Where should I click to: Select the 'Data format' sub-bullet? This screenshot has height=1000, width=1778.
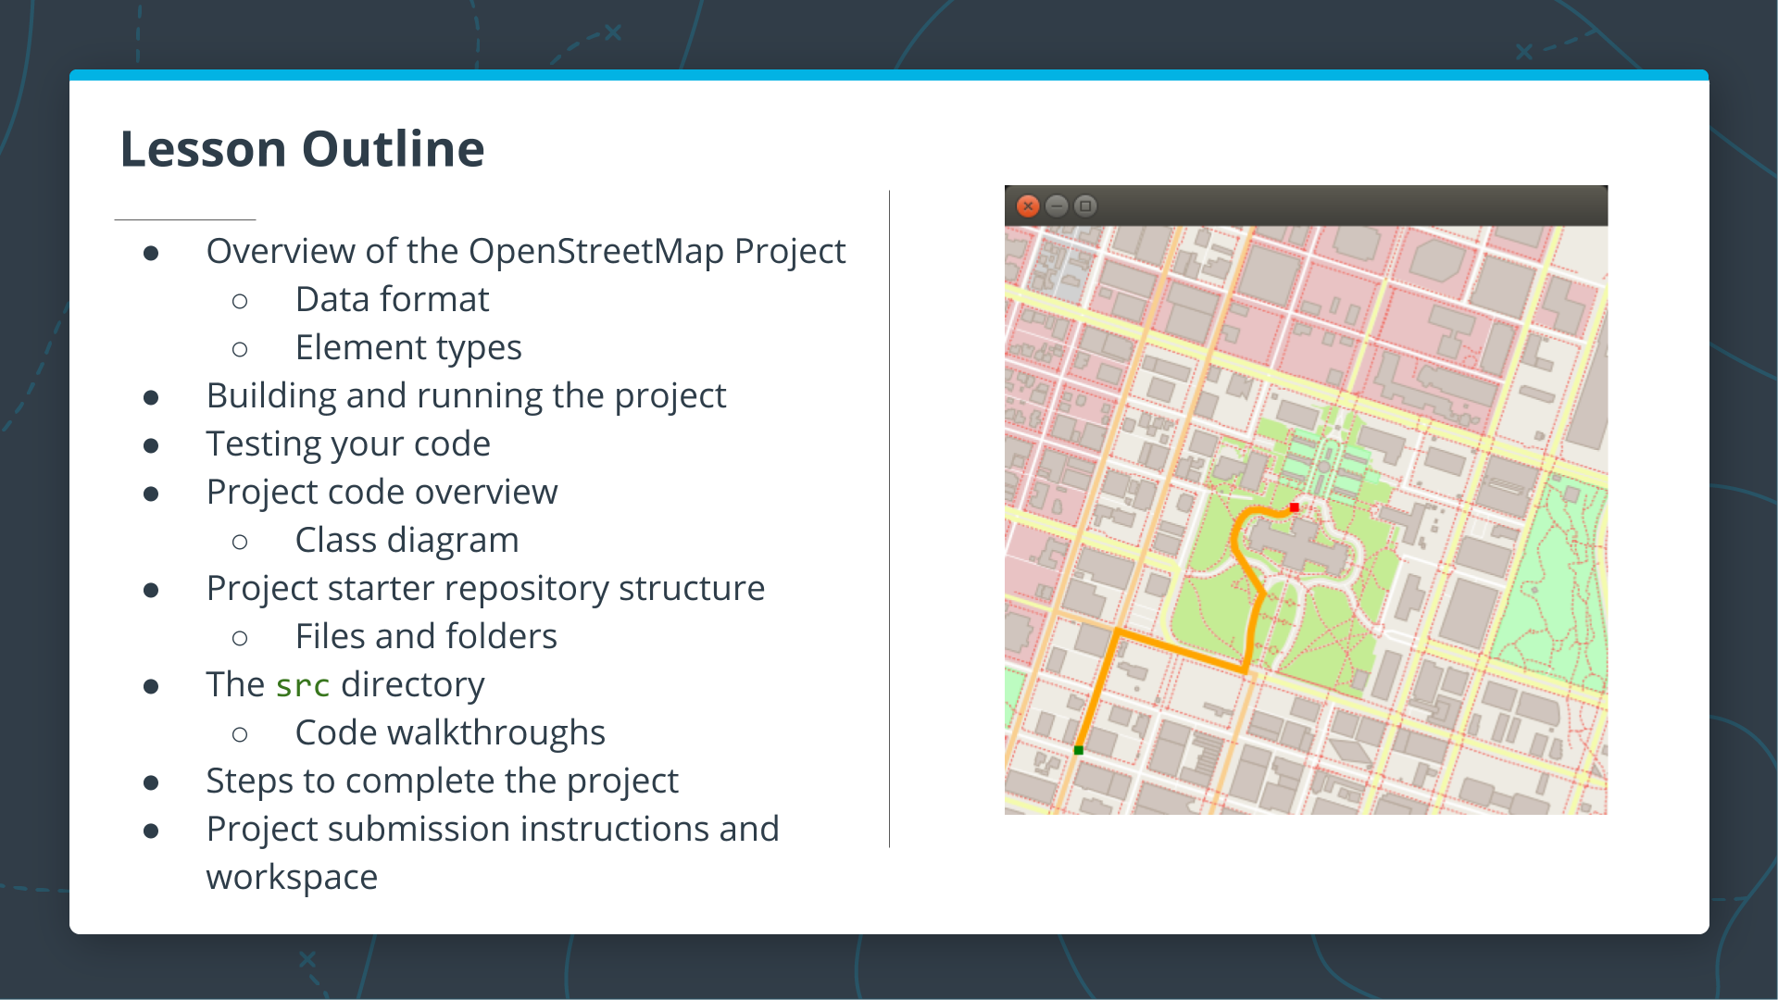coord(392,300)
